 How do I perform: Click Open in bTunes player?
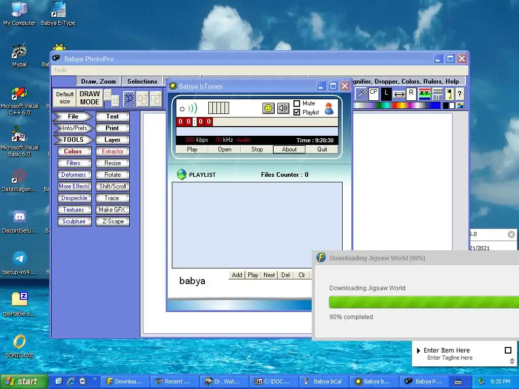point(225,149)
